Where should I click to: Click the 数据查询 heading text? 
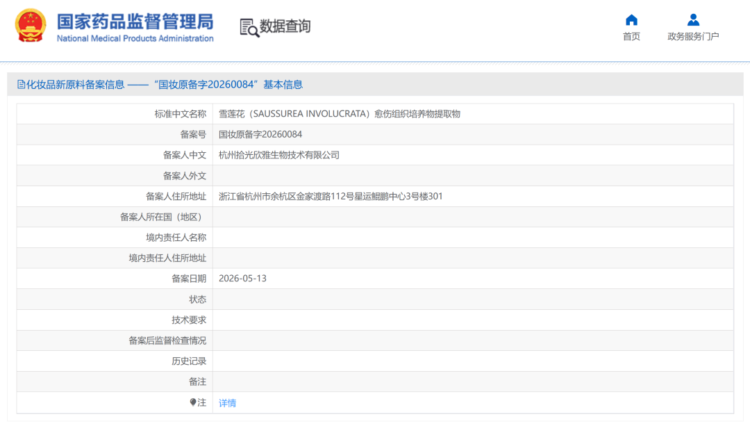point(285,26)
